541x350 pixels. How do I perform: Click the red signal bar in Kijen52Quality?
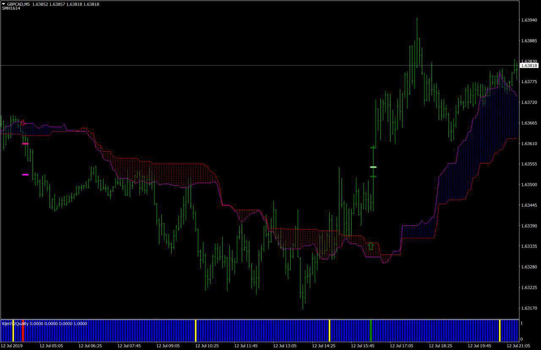[x=23, y=331]
